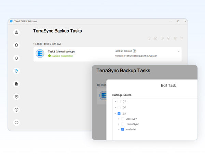This screenshot has width=205, height=154.
Task: Click the sync arrows sidebar icon
Action: coord(16,58)
